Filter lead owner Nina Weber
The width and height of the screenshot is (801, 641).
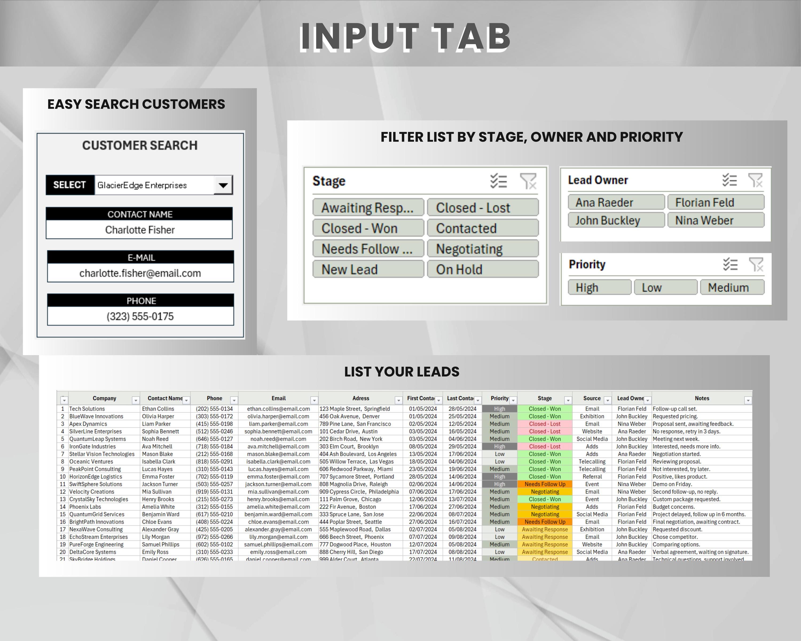pyautogui.click(x=716, y=220)
